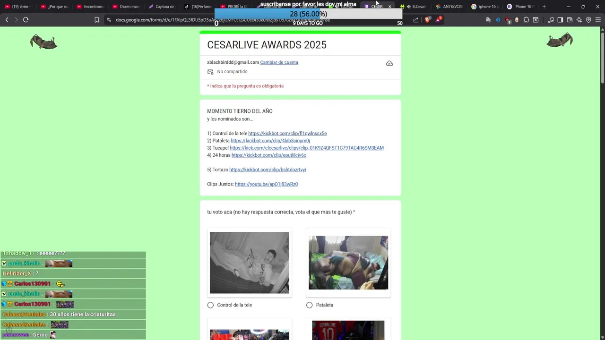Open Brave Shields lion icon
This screenshot has width=605, height=340.
428,20
